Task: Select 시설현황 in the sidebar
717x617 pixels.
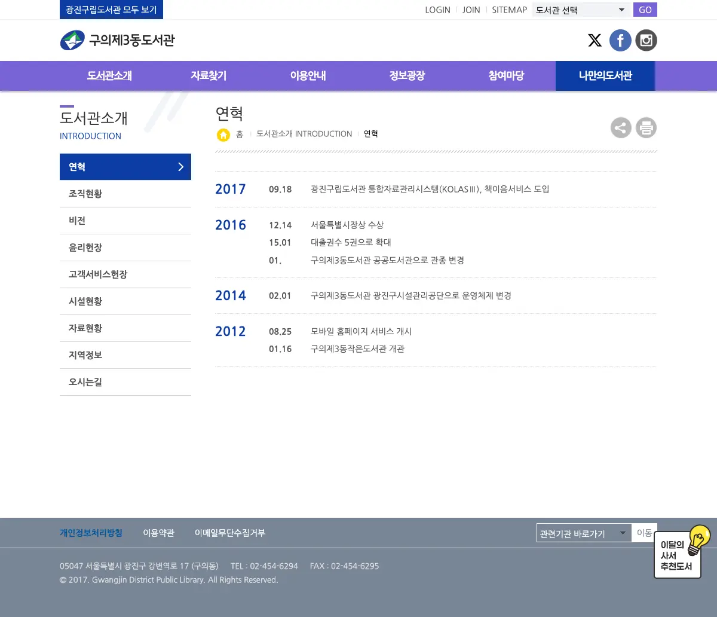Action: point(125,301)
